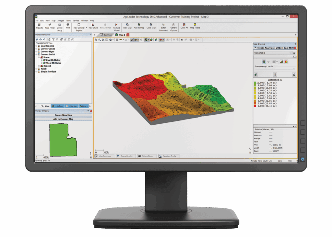
Task: Select West McMains field in tree
Action: [x=53, y=63]
